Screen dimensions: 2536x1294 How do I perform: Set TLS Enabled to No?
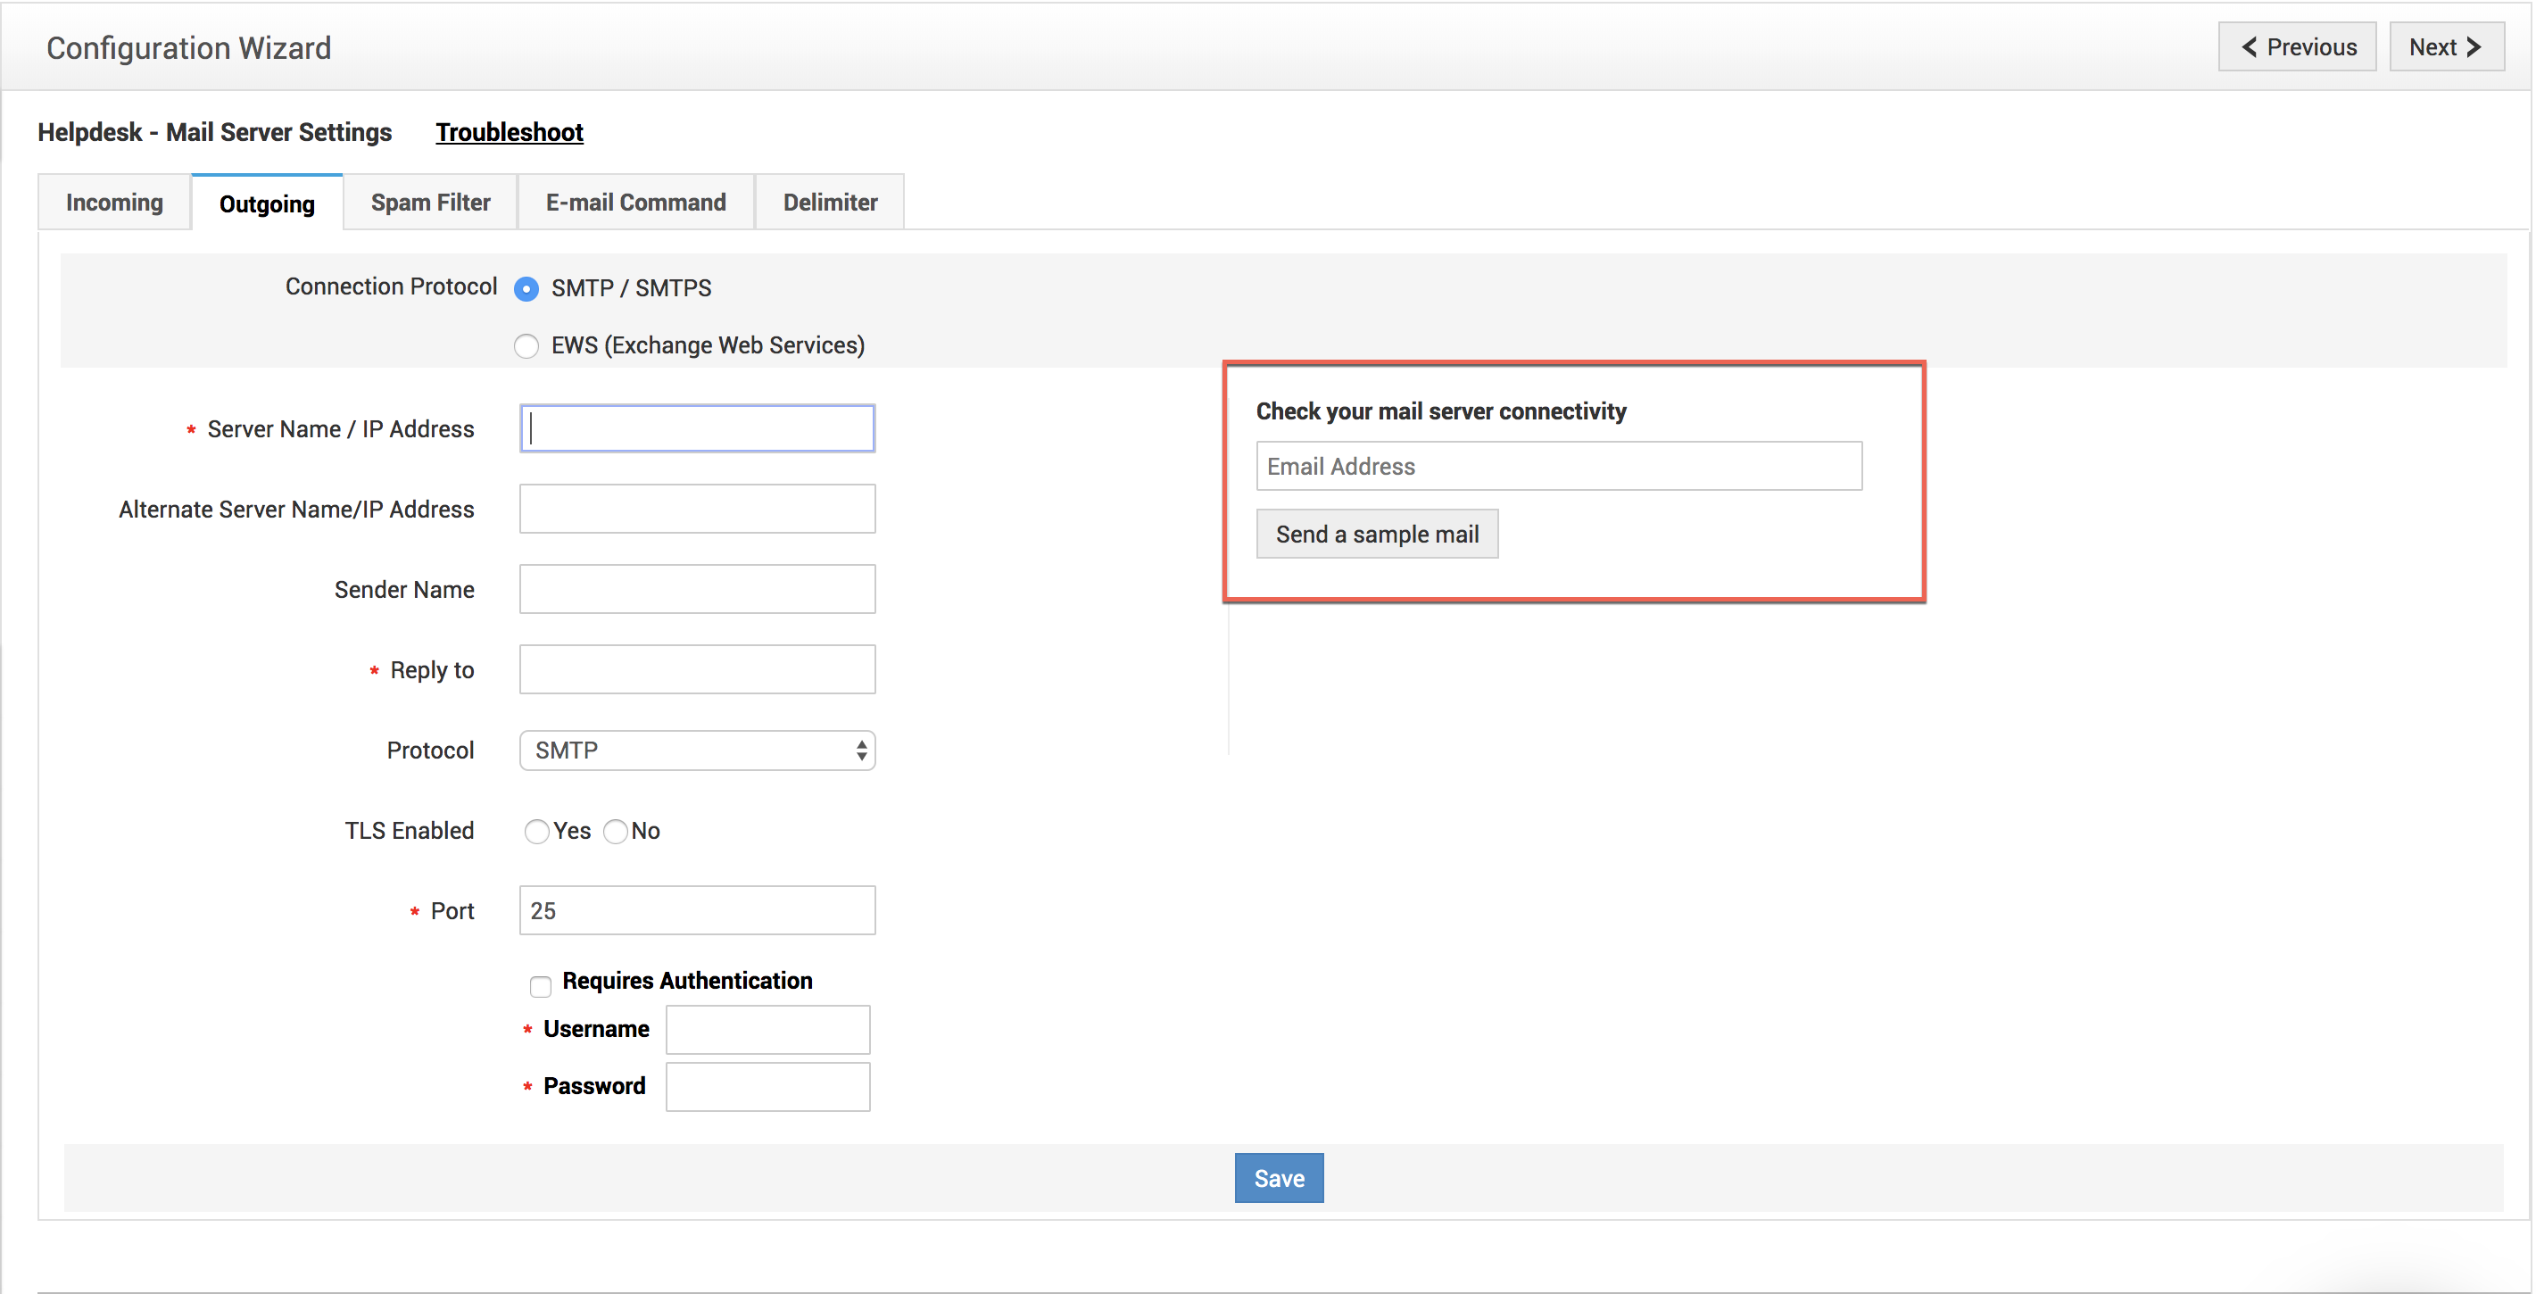click(616, 831)
